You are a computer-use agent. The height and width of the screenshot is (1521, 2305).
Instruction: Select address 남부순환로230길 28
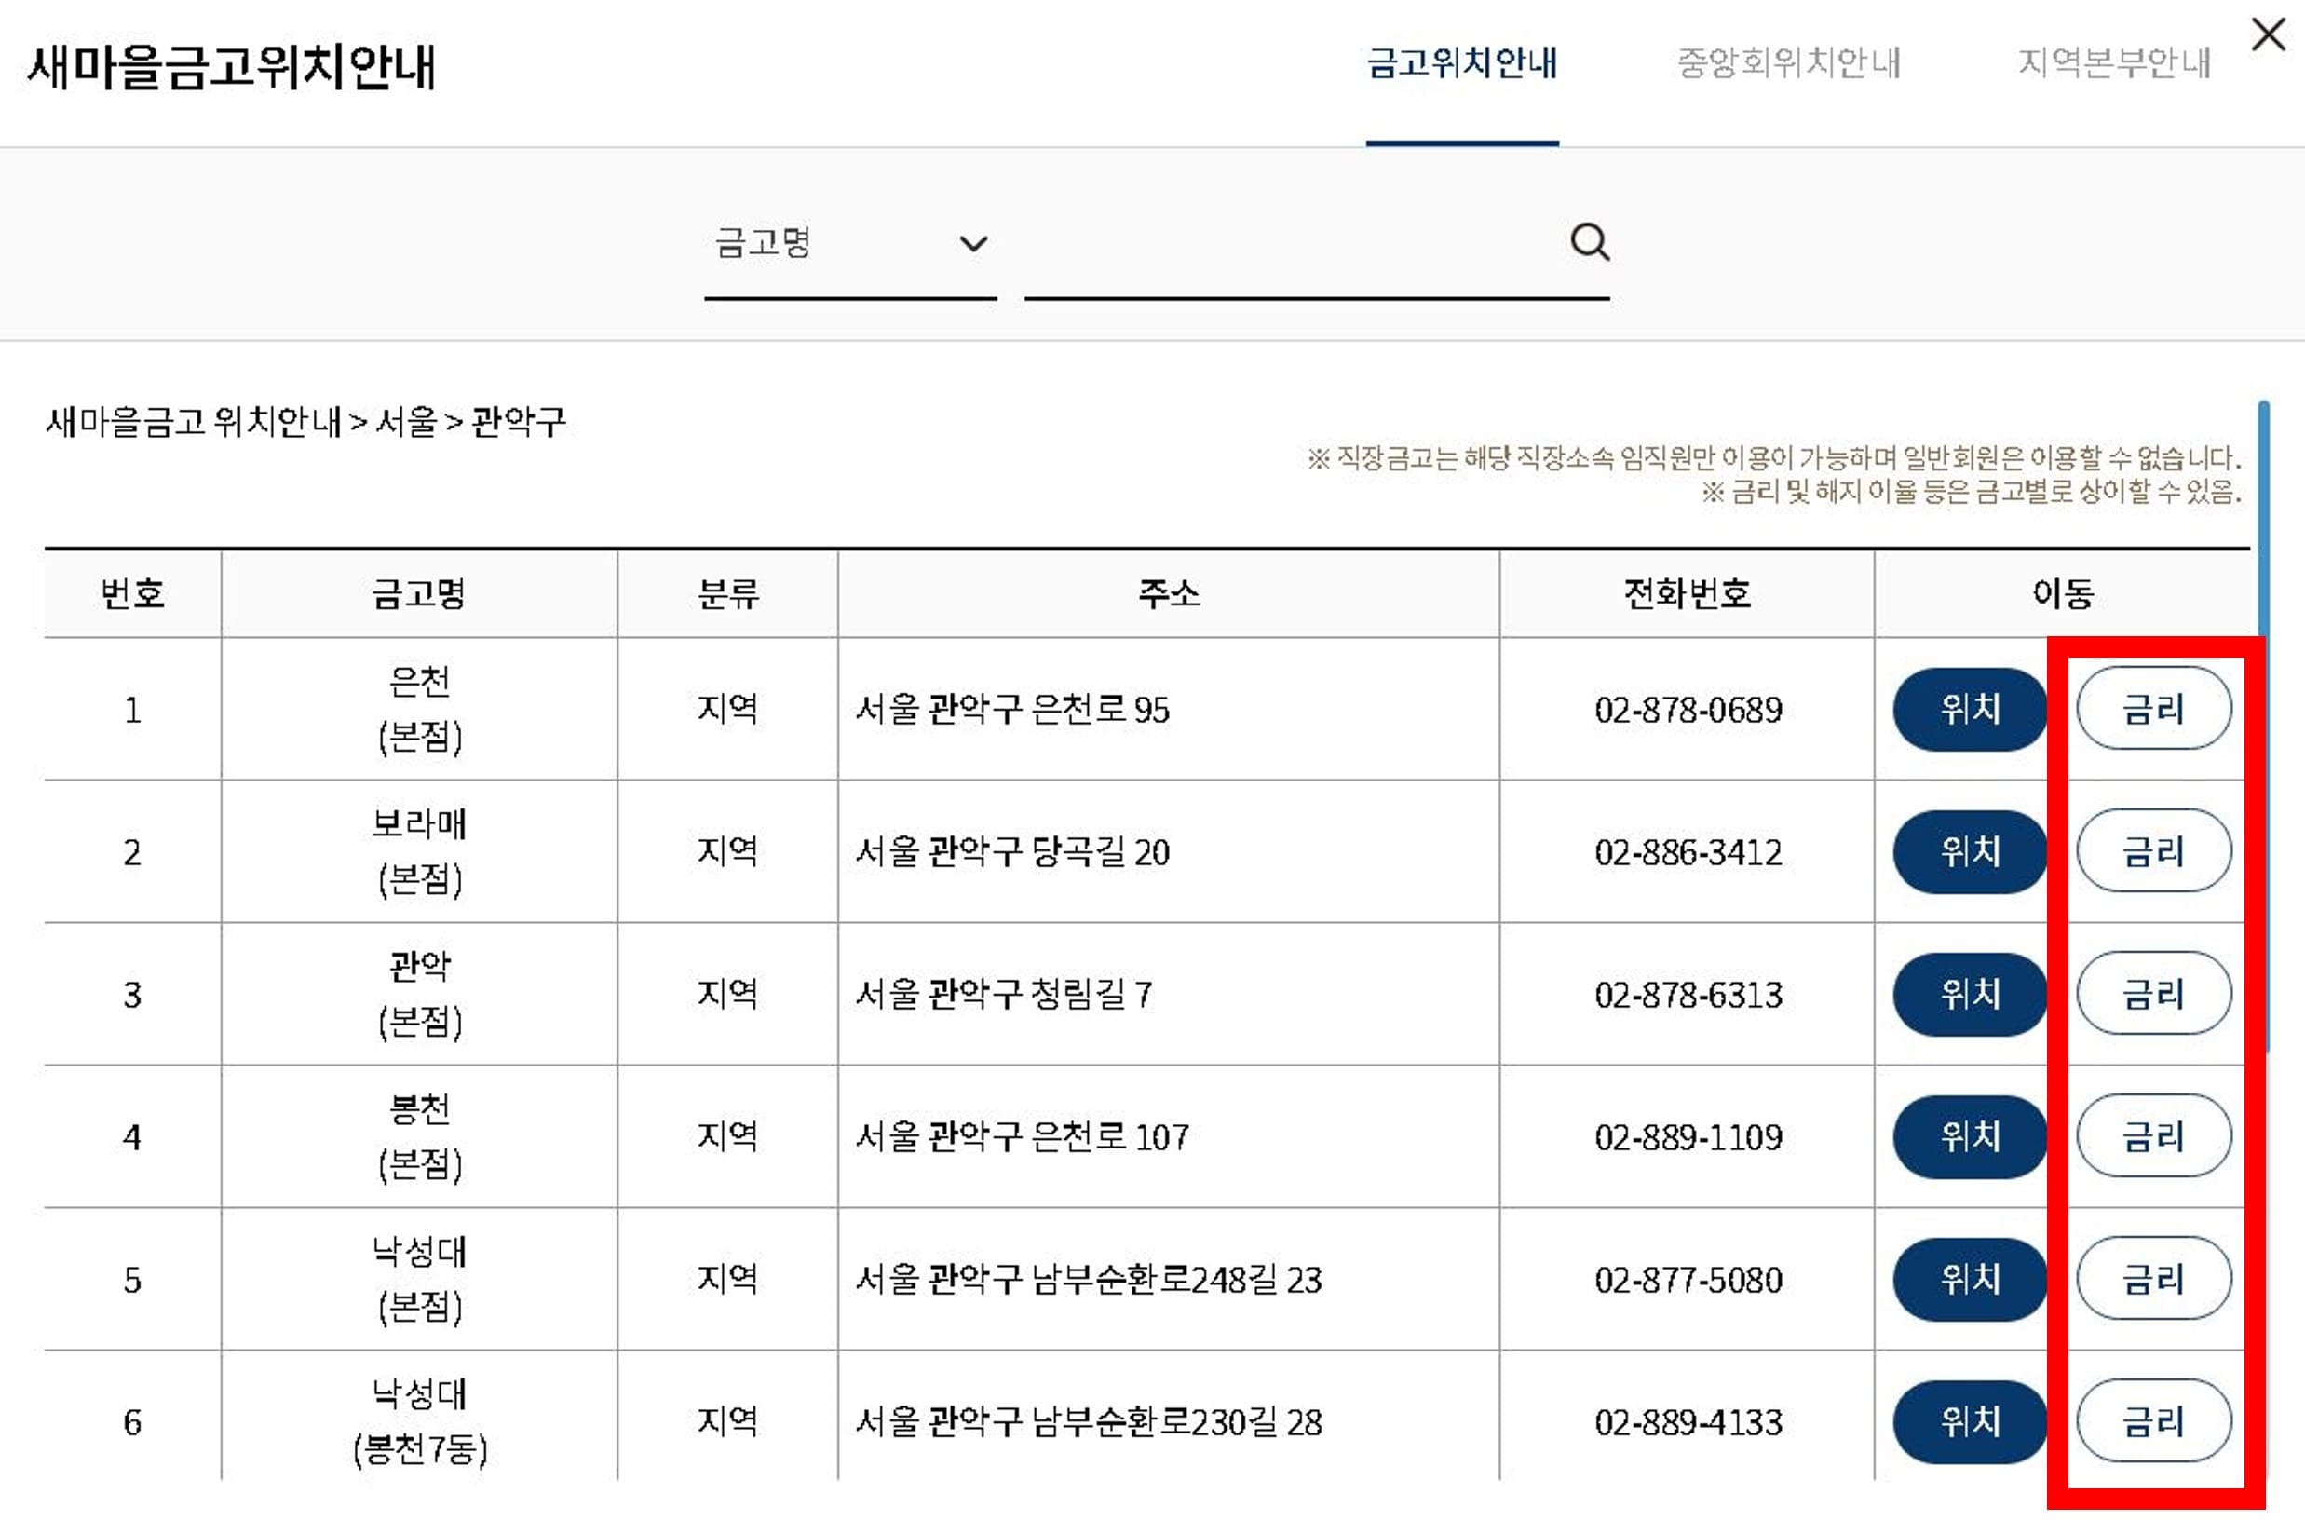coord(1176,1422)
